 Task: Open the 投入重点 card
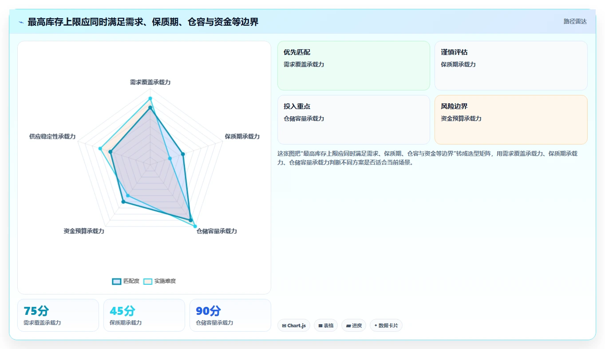pos(354,120)
